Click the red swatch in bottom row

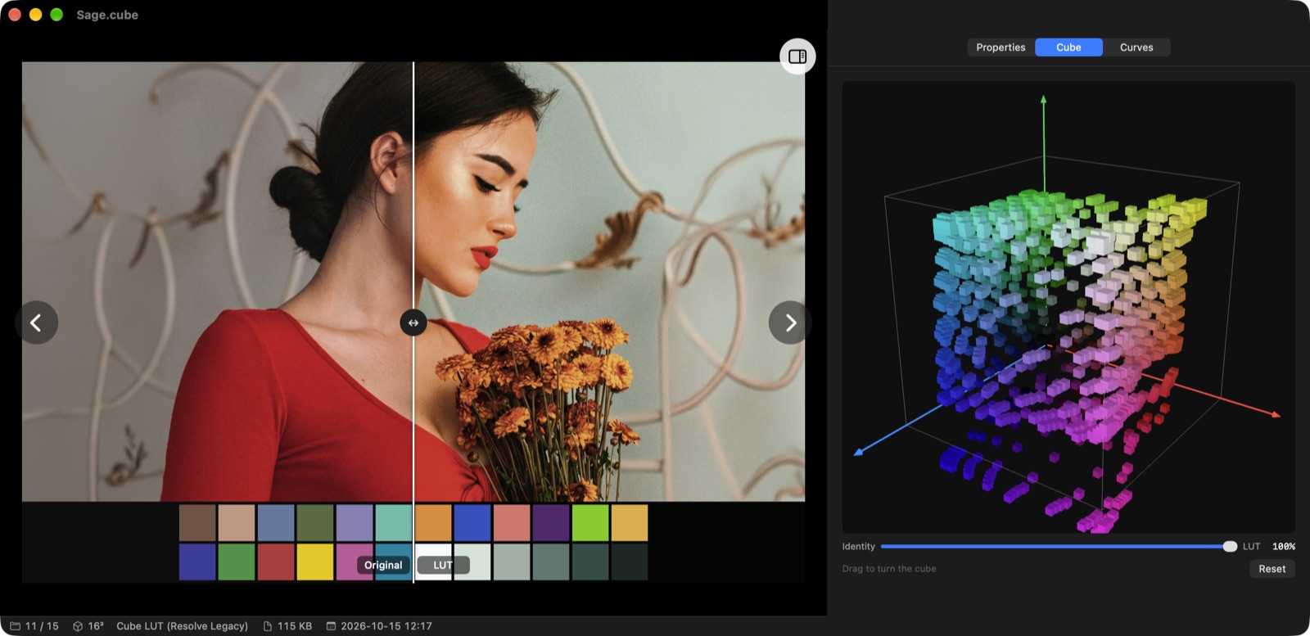click(x=276, y=562)
